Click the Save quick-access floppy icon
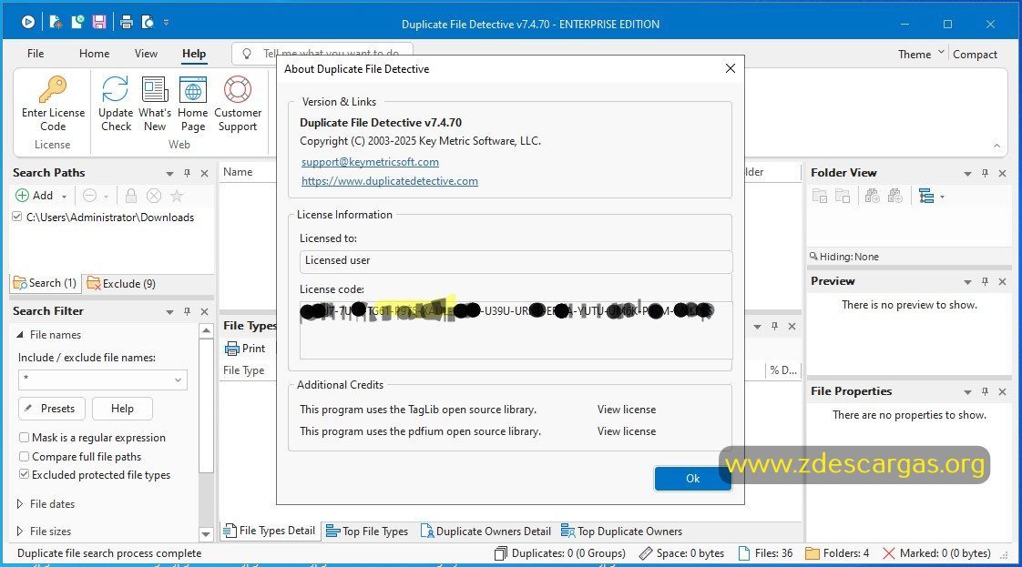This screenshot has height=567, width=1022. (99, 22)
